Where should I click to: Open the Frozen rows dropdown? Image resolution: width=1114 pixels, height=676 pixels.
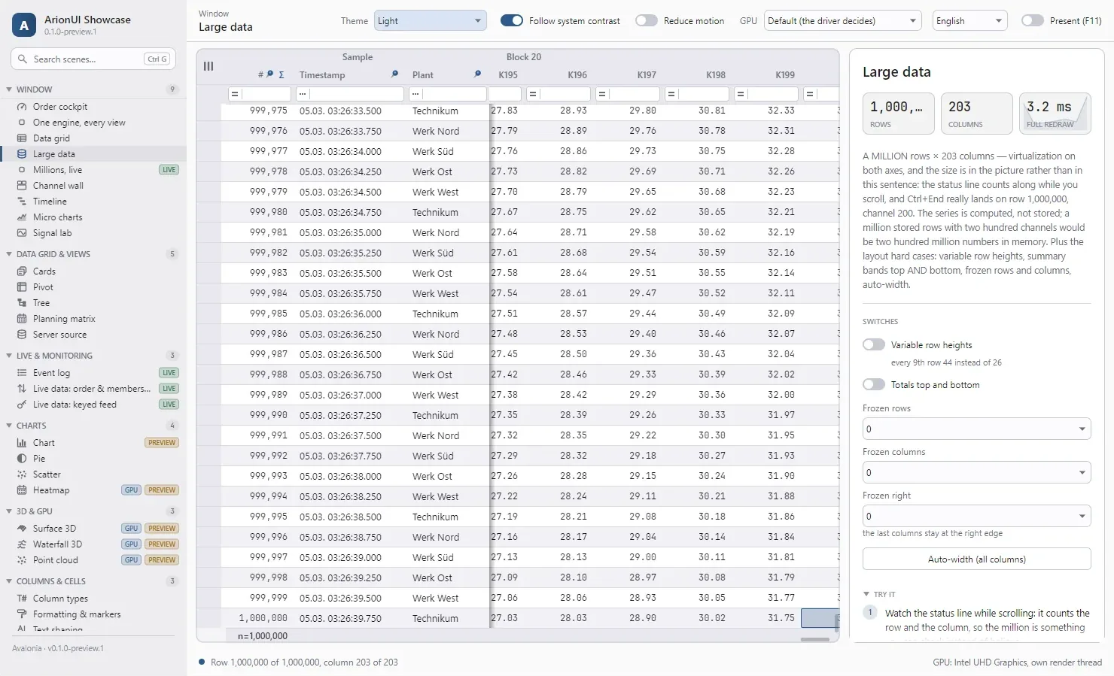[977, 429]
